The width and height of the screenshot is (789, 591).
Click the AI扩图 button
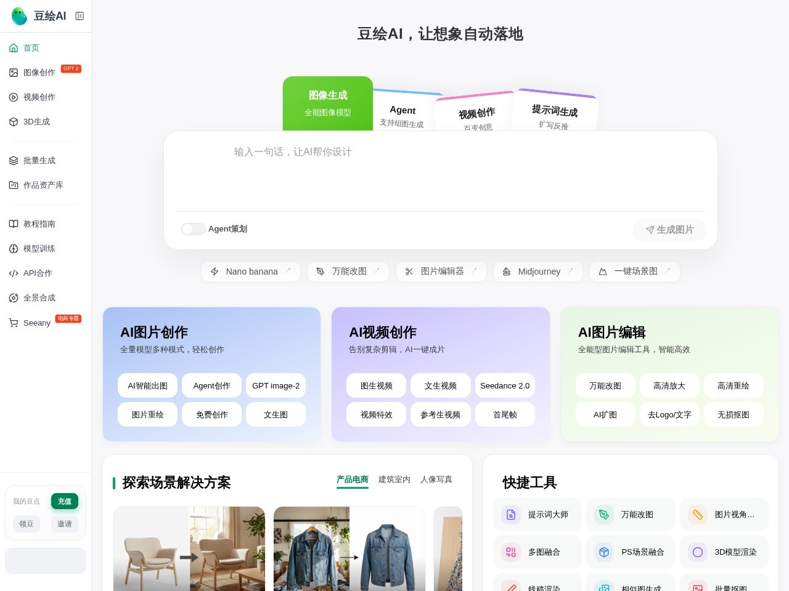coord(605,415)
